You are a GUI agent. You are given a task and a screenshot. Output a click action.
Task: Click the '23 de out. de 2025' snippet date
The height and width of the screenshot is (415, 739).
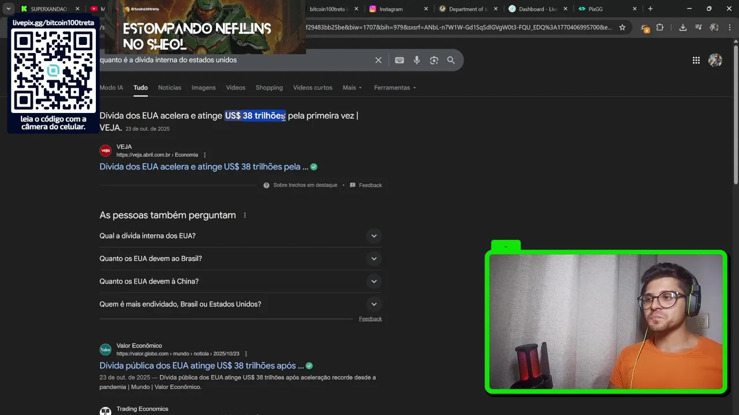click(147, 129)
